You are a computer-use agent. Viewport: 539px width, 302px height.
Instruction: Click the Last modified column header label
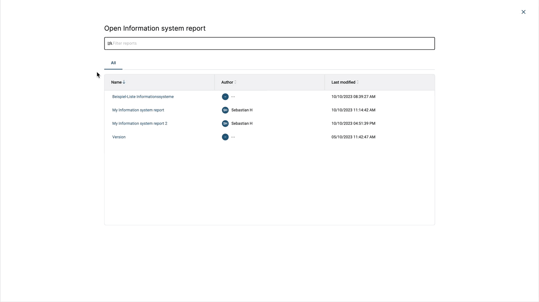pyautogui.click(x=343, y=82)
